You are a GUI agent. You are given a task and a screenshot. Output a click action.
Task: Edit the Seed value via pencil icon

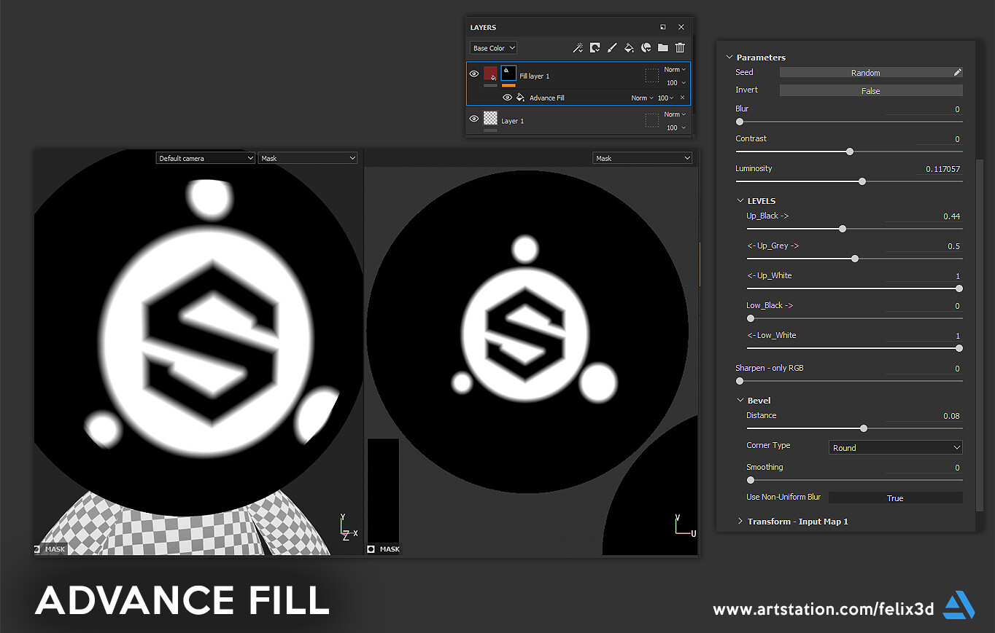[x=957, y=72]
